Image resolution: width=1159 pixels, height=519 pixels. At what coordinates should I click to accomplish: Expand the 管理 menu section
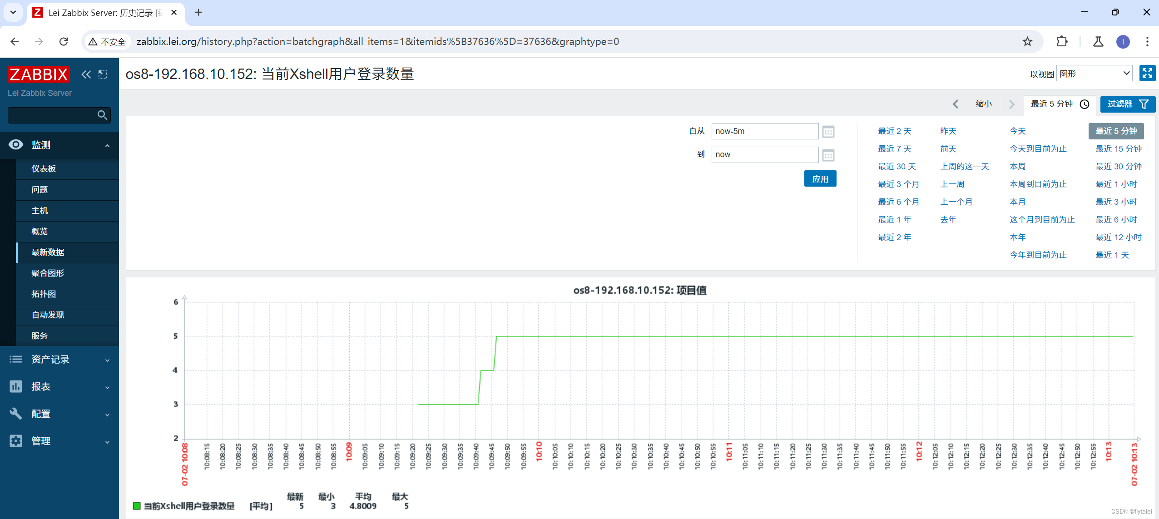107,442
